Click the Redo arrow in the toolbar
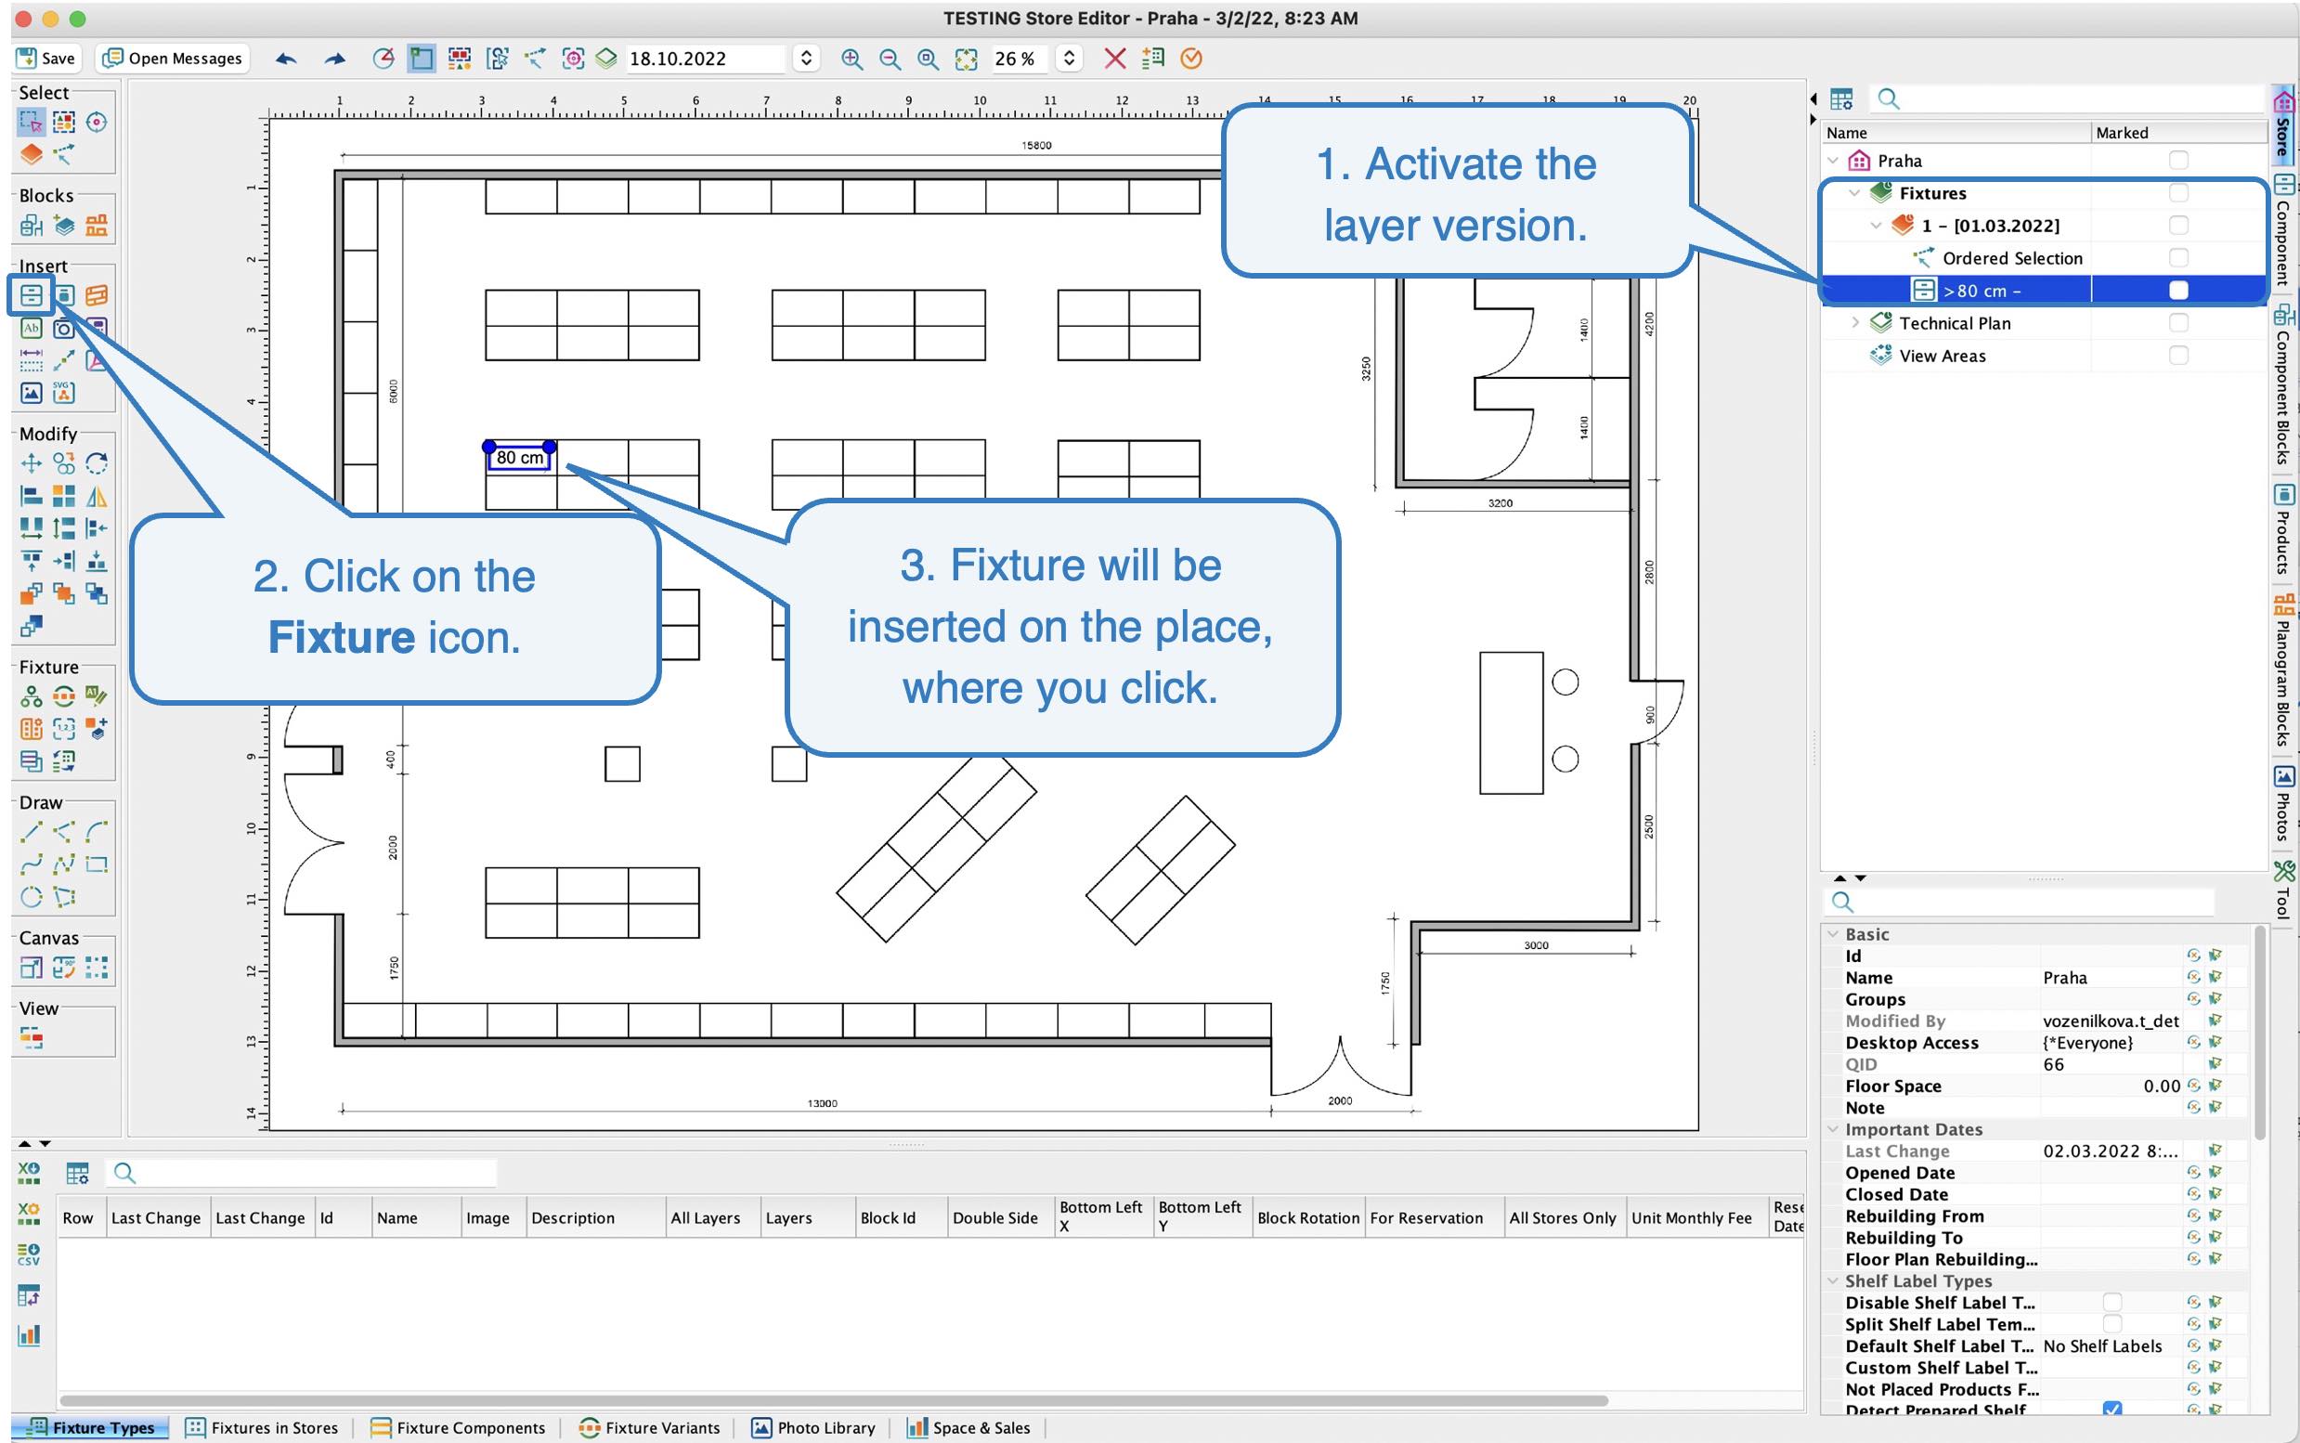 click(x=334, y=59)
